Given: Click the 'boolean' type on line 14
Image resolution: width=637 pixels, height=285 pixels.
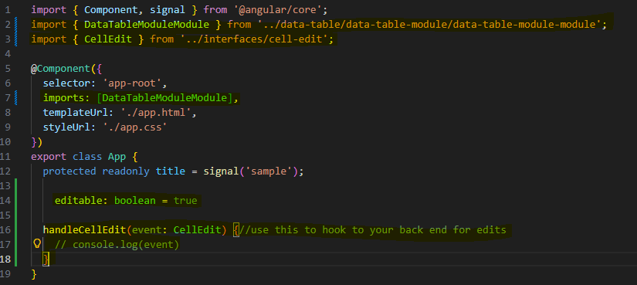Looking at the screenshot, I should (x=135, y=201).
